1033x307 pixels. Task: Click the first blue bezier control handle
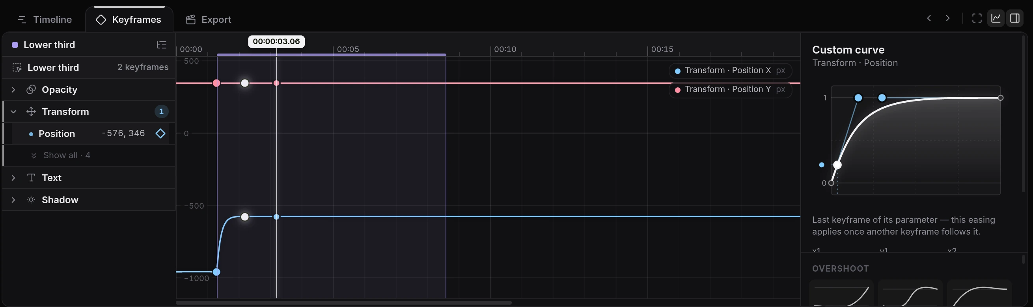(858, 98)
